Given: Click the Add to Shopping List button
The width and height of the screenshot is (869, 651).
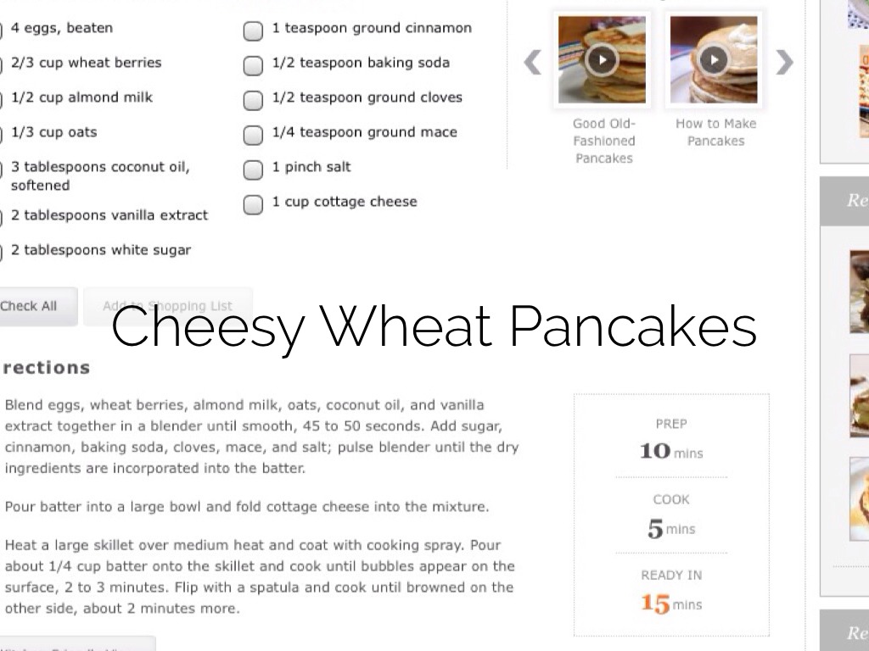Looking at the screenshot, I should coord(167,306).
